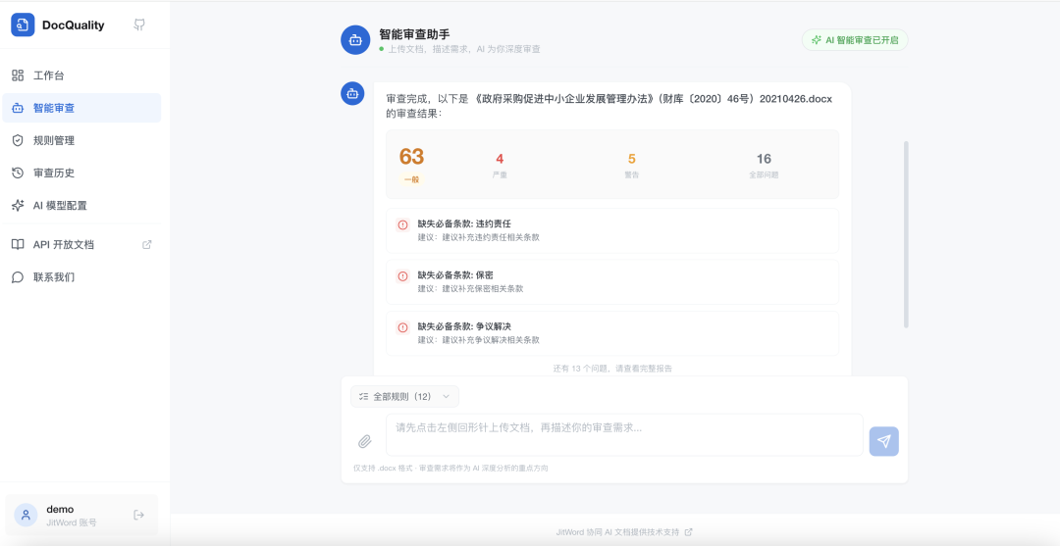Click the 工作台 grid icon
The image size is (1060, 546).
point(18,75)
